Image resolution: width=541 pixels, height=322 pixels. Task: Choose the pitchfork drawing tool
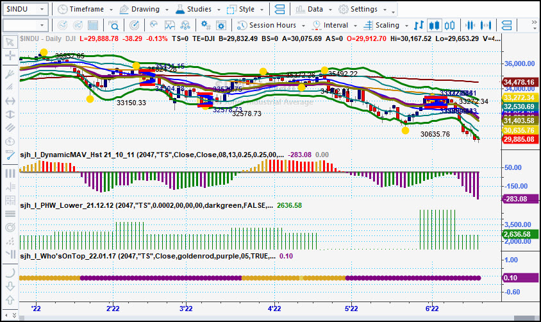[x=10, y=74]
